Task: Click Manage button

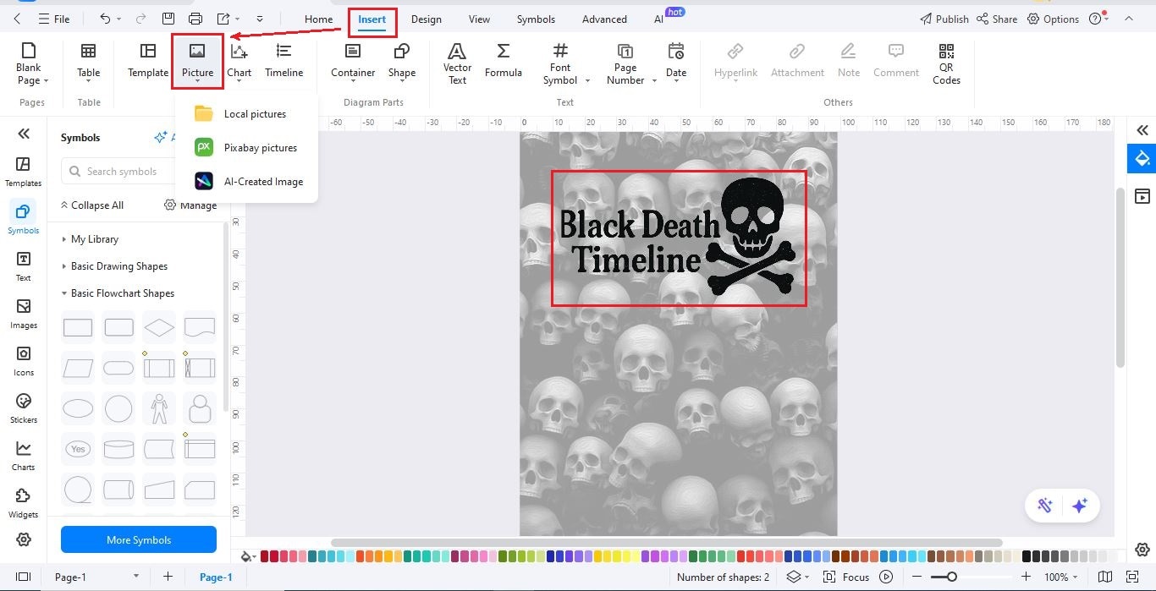Action: pyautogui.click(x=190, y=205)
